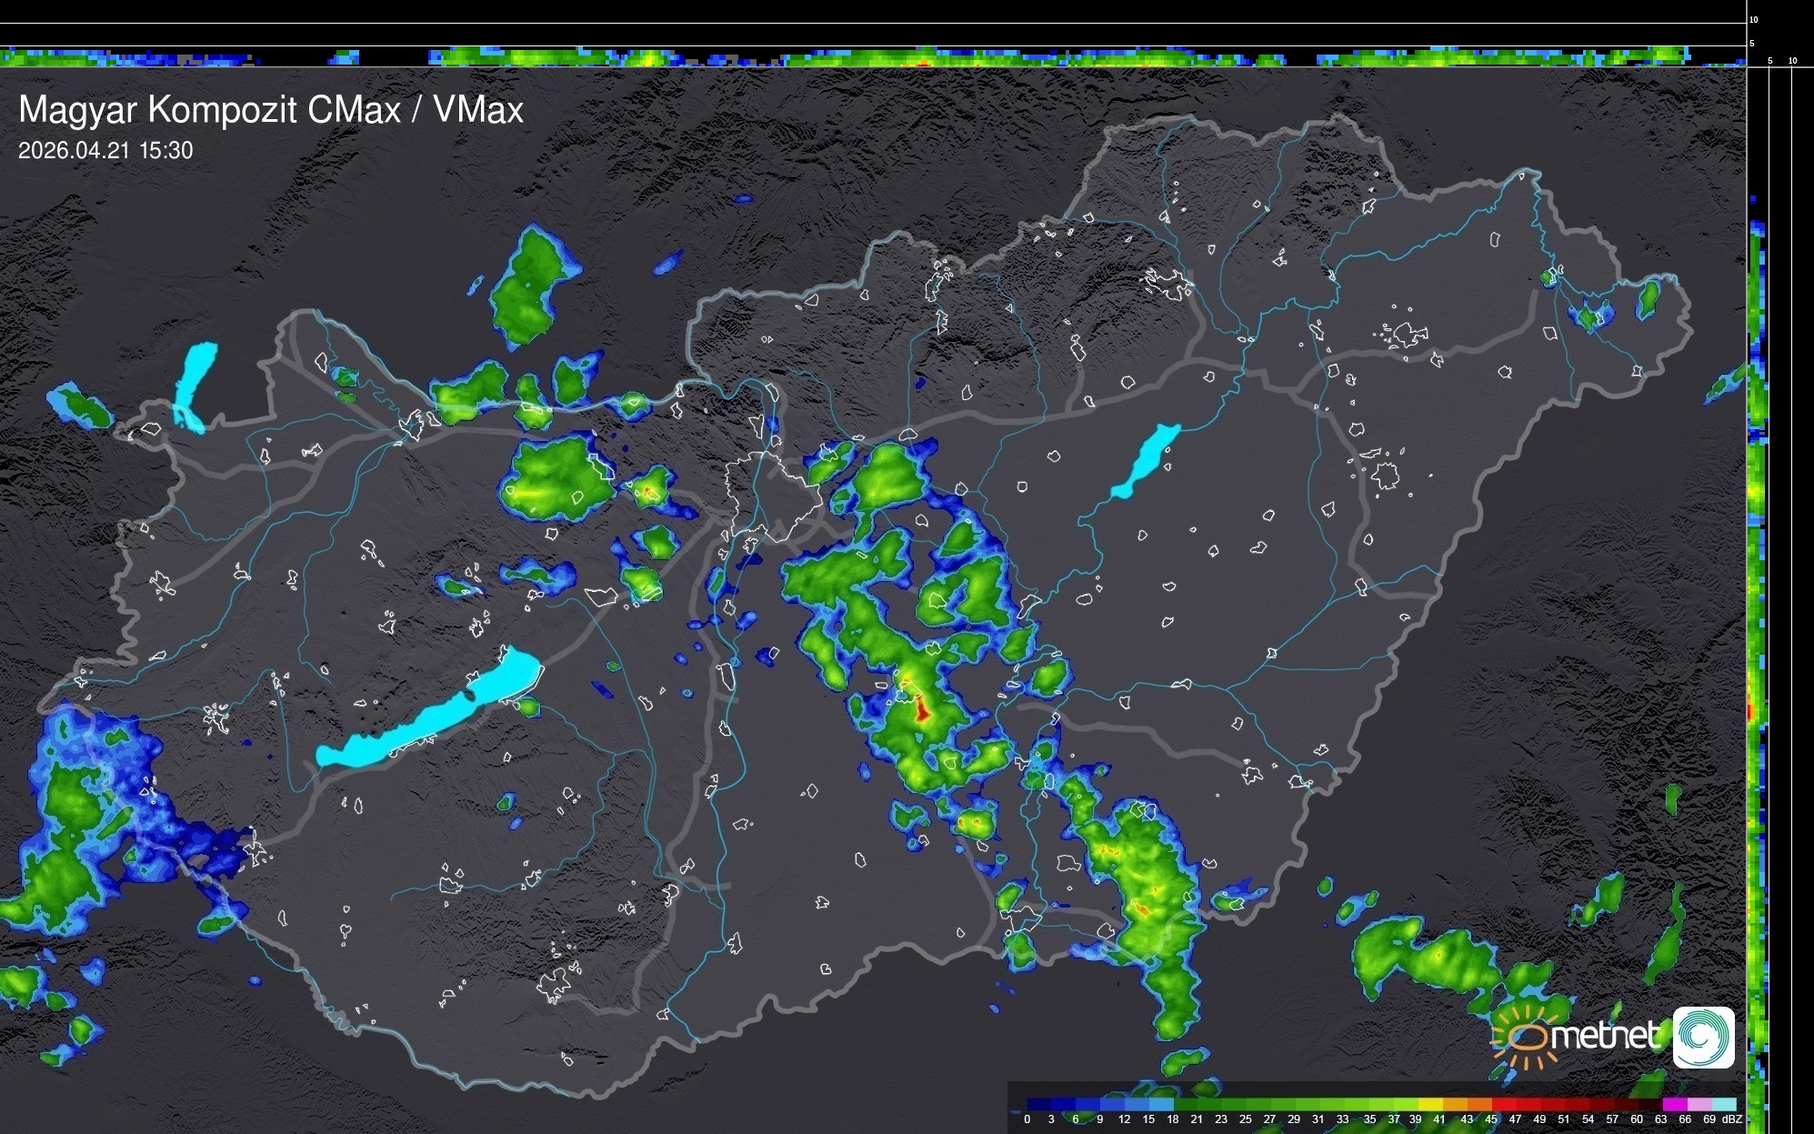Click the 18 value label under legend
Viewport: 1814px width, 1134px height.
[1173, 1119]
